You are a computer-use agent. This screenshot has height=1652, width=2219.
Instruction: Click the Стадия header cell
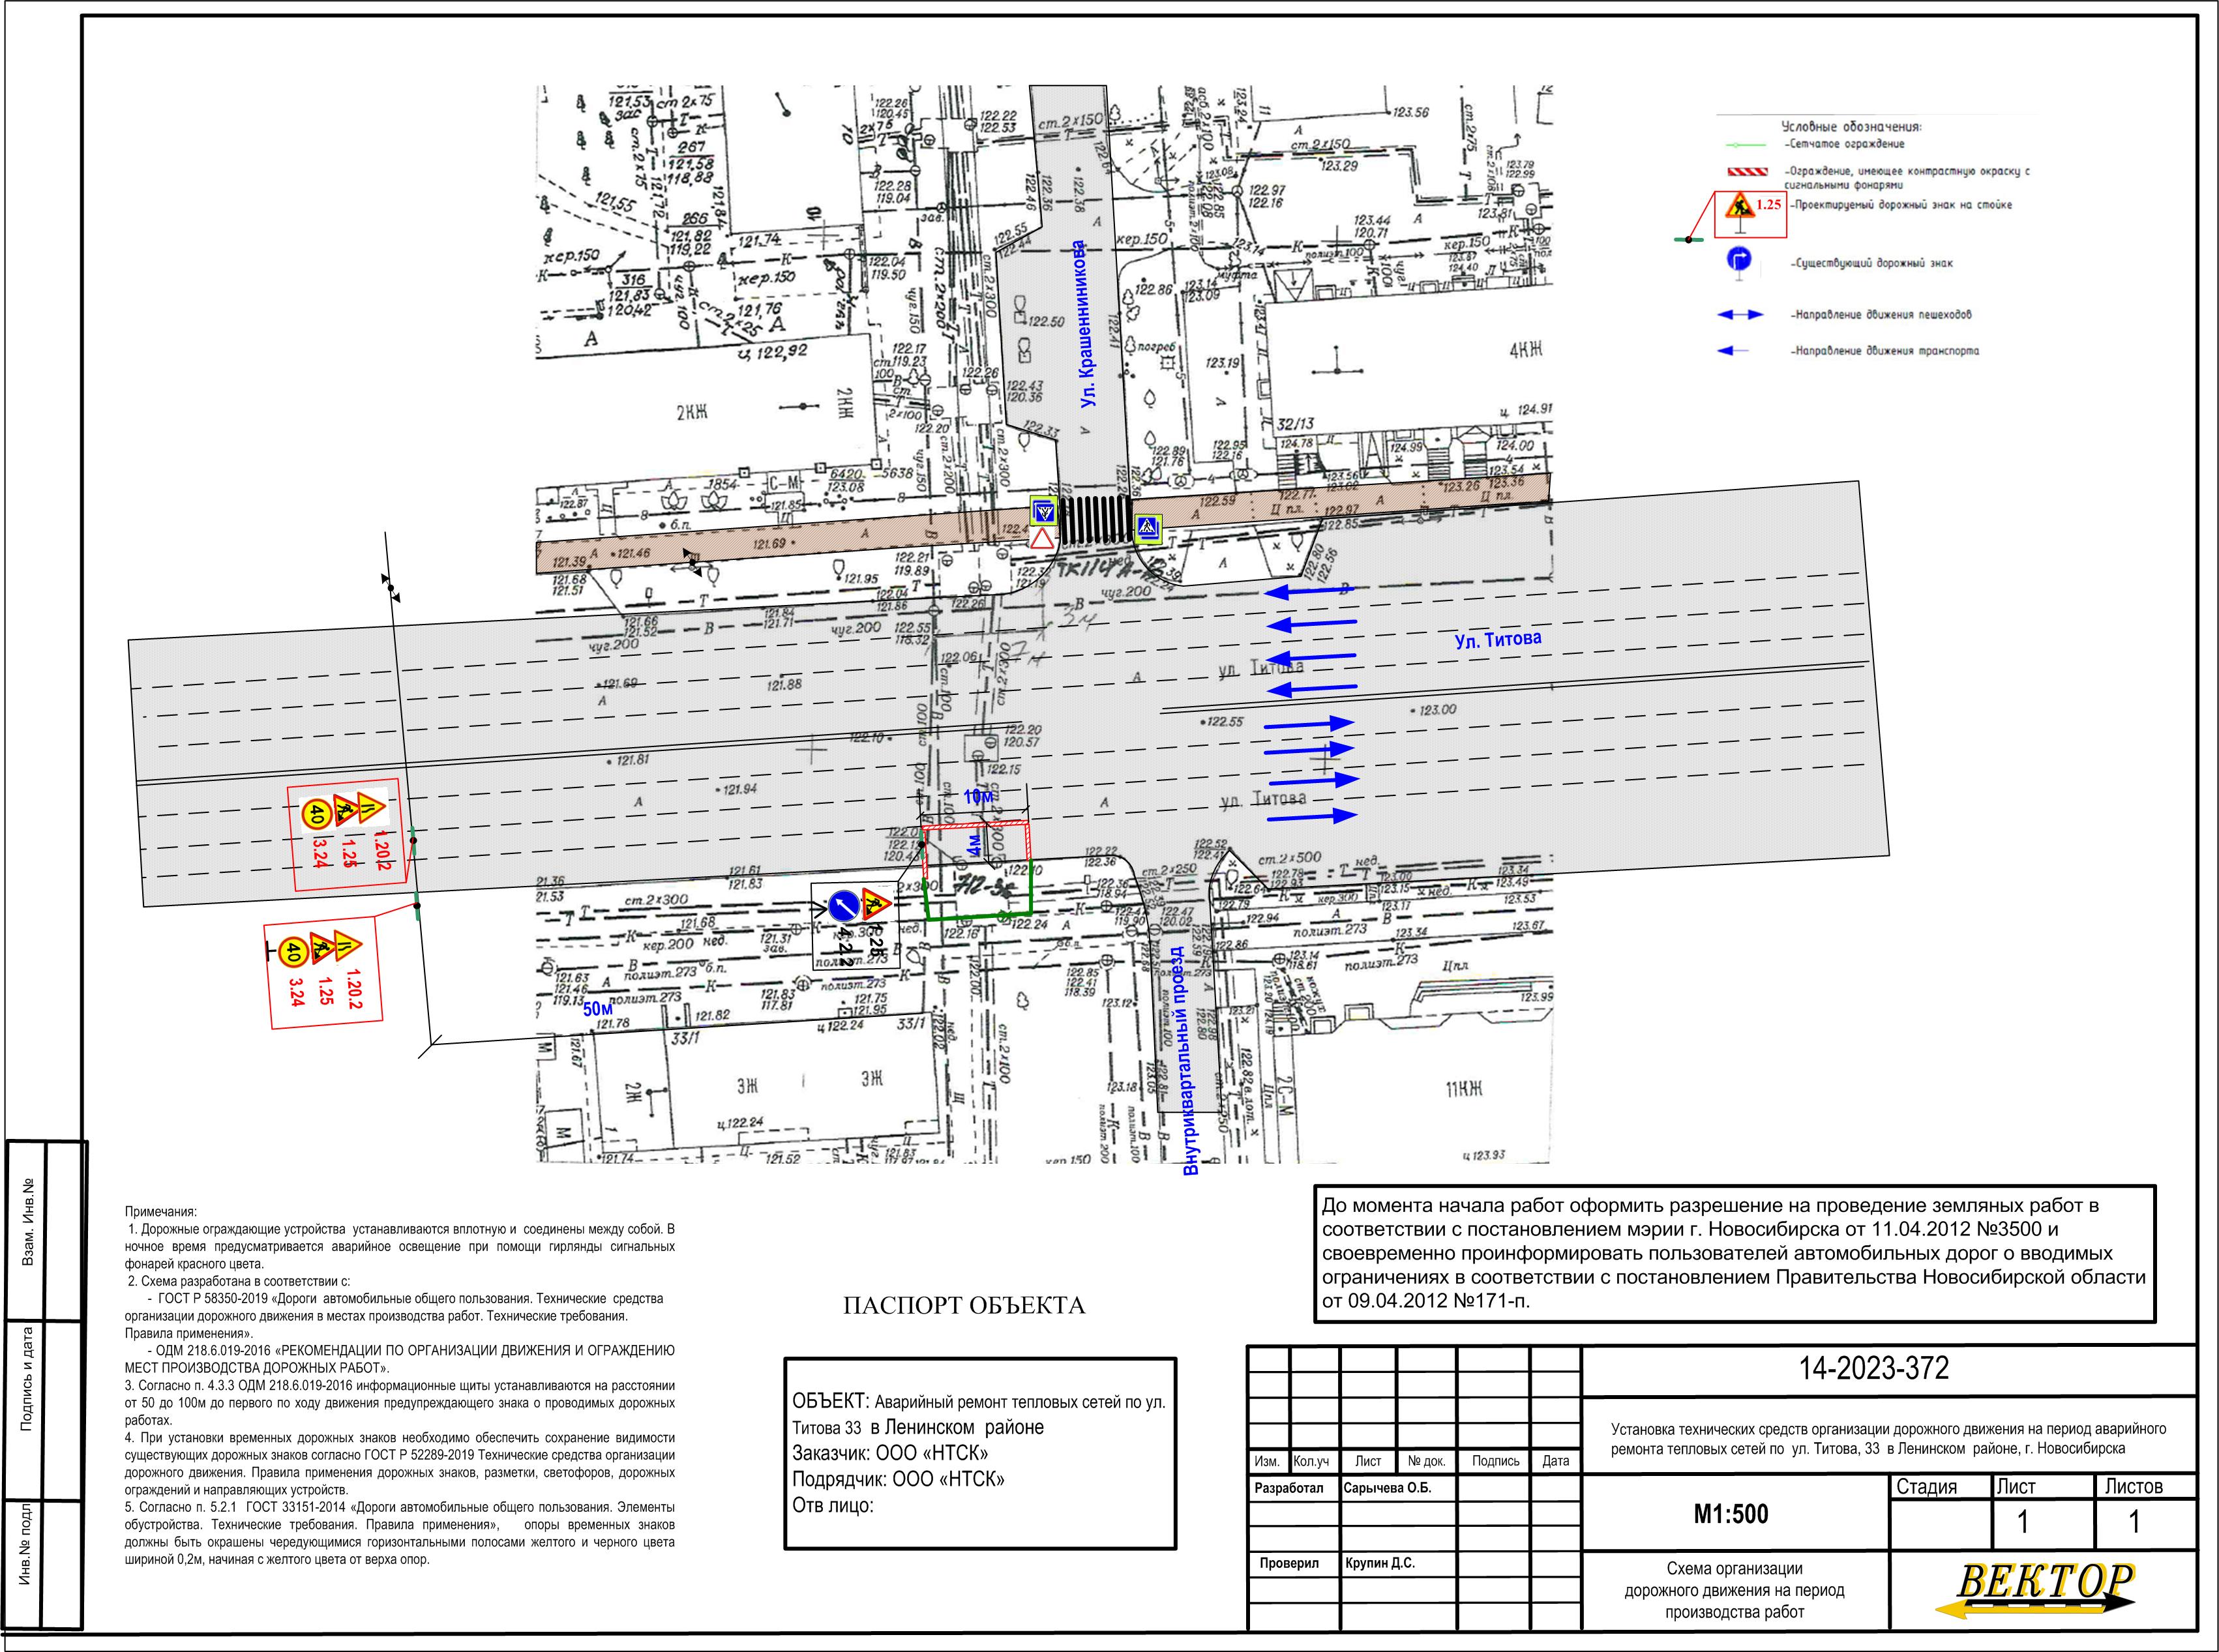[x=1940, y=1486]
